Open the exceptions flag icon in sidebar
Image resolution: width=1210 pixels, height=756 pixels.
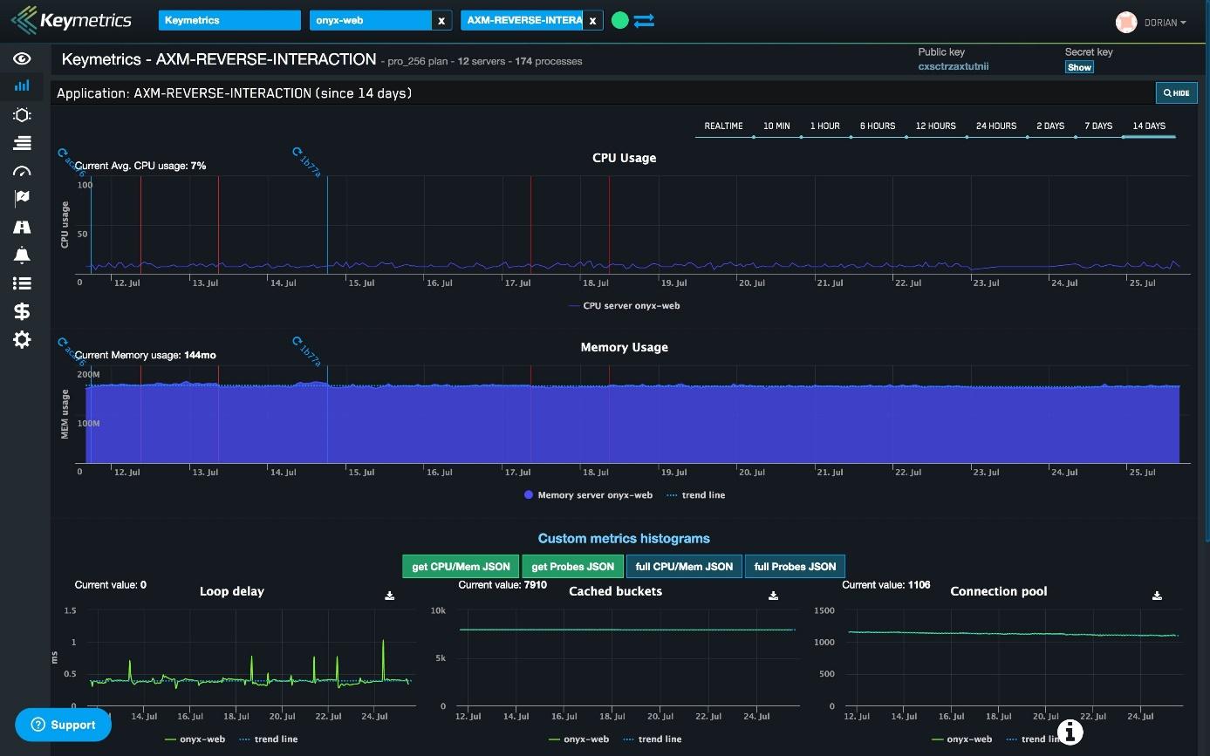(22, 198)
